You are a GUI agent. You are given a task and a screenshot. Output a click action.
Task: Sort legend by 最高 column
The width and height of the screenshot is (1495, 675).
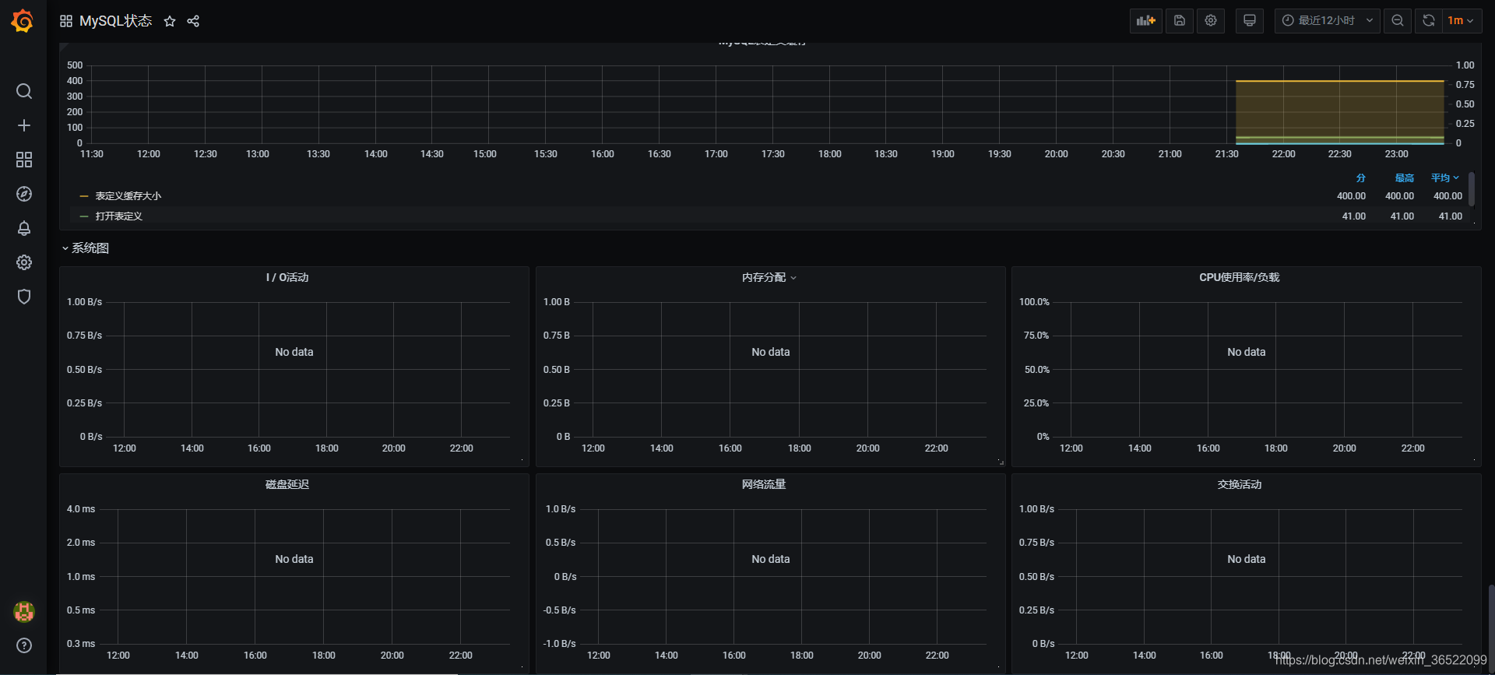click(x=1404, y=178)
